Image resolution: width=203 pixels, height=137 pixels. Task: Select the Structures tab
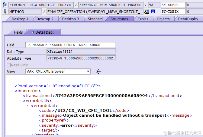coord(119,19)
